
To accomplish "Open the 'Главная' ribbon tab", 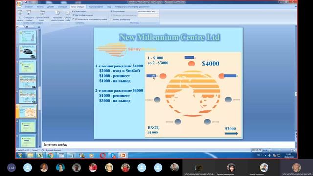I will (x=29, y=7).
